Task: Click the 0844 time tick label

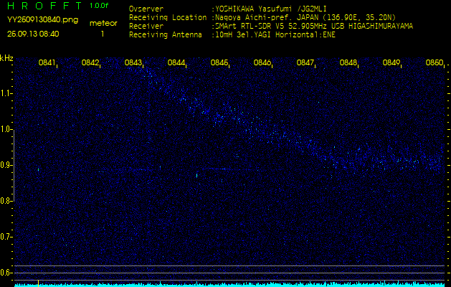Action: point(176,63)
